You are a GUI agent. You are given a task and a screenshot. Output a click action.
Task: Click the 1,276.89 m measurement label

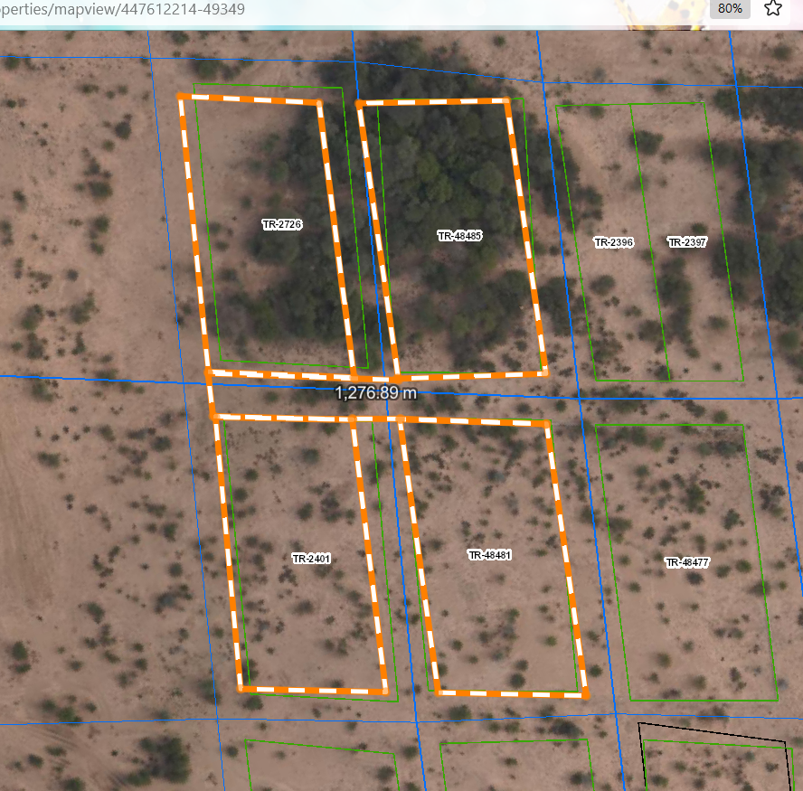(x=376, y=392)
